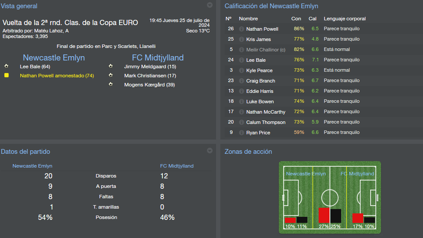Screen dimensions: 423x238
Task: Click the yellow card icon for Nathan Powell
Action: pyautogui.click(x=6, y=76)
